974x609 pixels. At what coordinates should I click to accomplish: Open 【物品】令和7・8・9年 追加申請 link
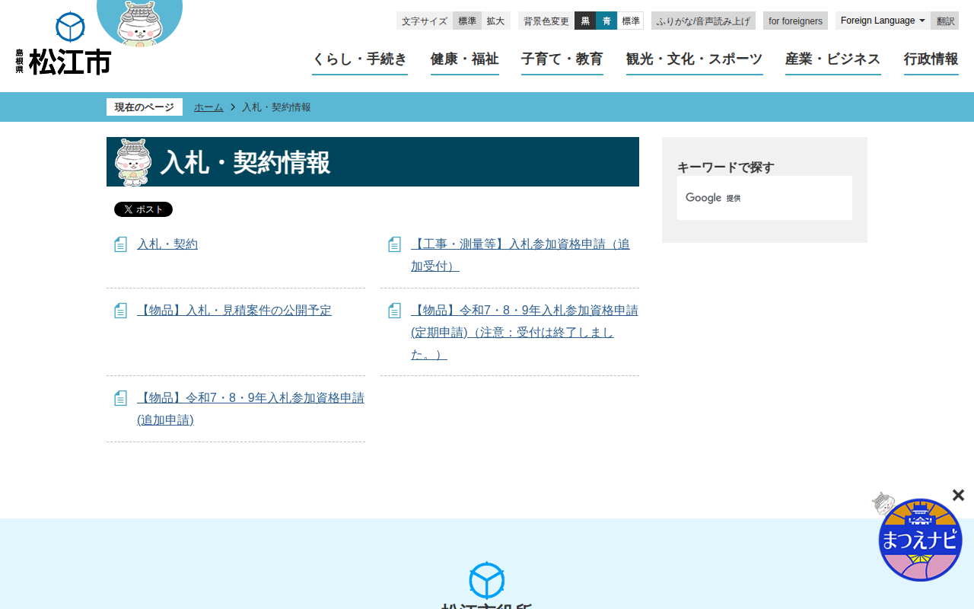point(250,409)
